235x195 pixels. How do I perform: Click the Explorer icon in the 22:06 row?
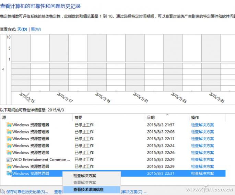(9, 132)
